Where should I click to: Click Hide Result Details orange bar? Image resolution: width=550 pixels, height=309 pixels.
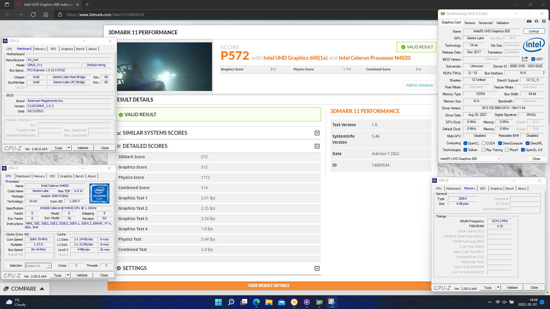point(269,286)
